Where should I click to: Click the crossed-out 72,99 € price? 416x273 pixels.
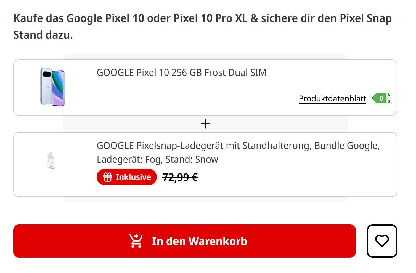(x=180, y=177)
